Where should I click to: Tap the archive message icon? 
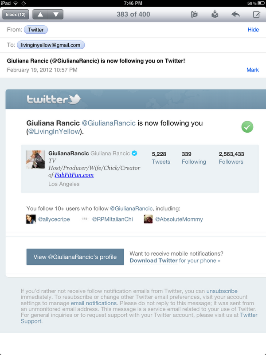215,14
